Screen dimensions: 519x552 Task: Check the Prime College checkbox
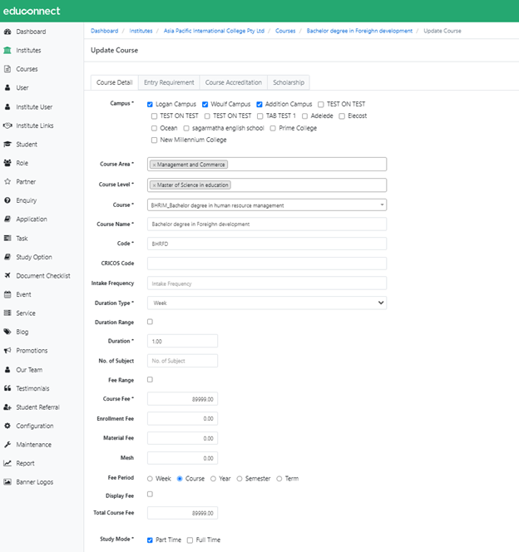(273, 128)
